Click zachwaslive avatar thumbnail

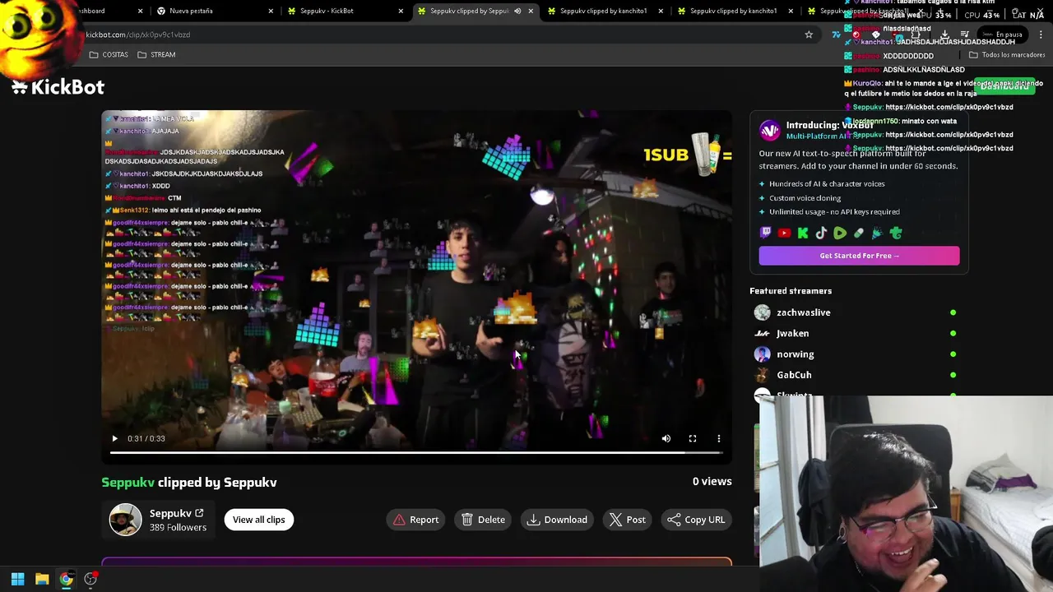coord(763,312)
